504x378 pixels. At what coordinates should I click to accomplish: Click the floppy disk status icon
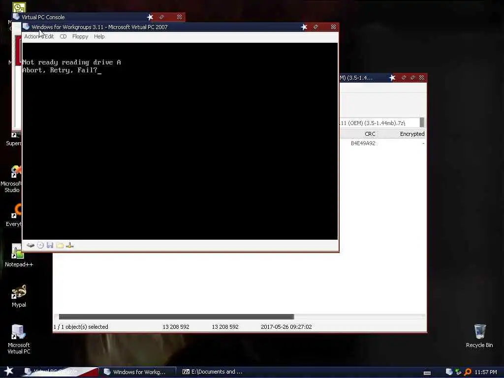pos(50,245)
